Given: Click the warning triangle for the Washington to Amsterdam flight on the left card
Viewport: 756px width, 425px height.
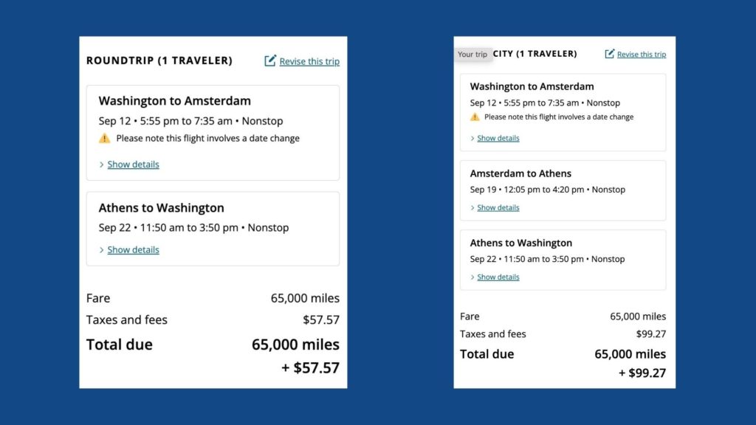Looking at the screenshot, I should point(104,138).
